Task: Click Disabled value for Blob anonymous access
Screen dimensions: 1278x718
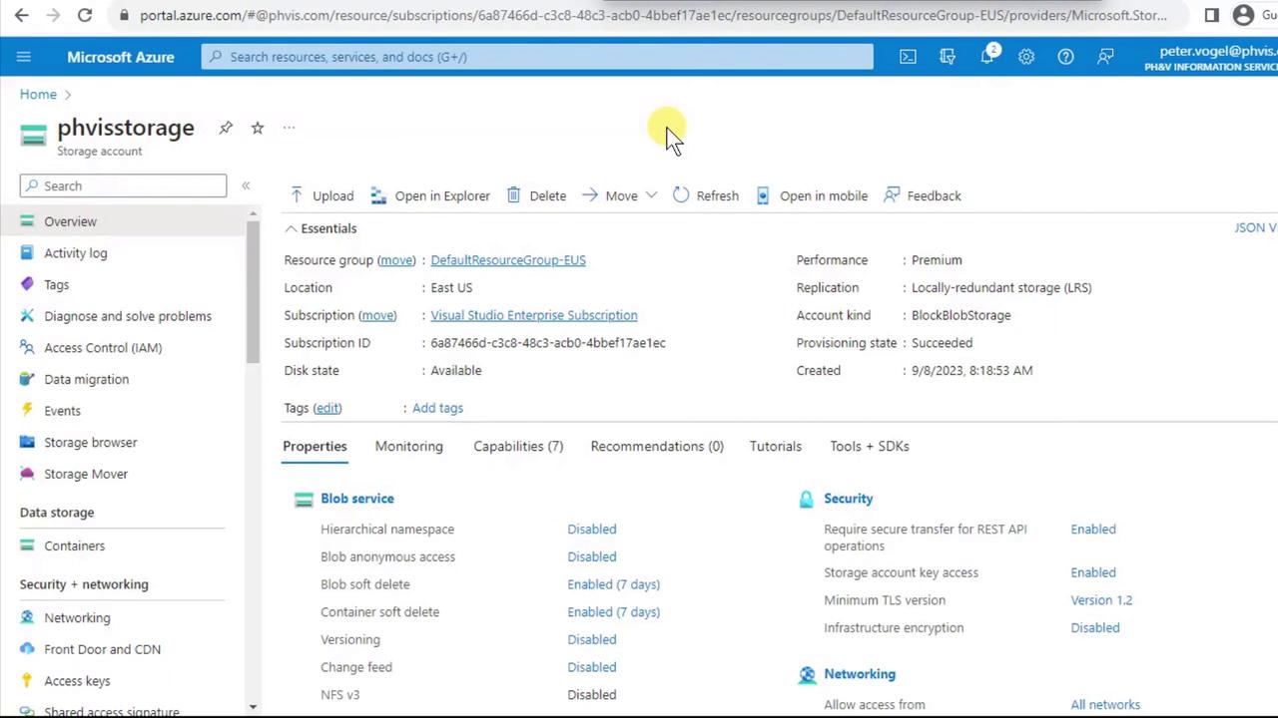Action: pos(592,557)
